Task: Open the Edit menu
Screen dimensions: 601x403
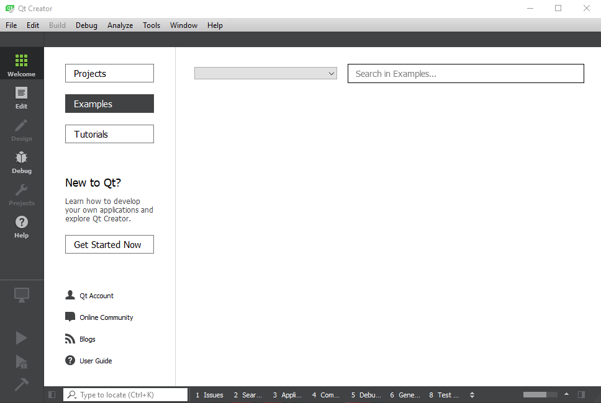Action: [33, 25]
